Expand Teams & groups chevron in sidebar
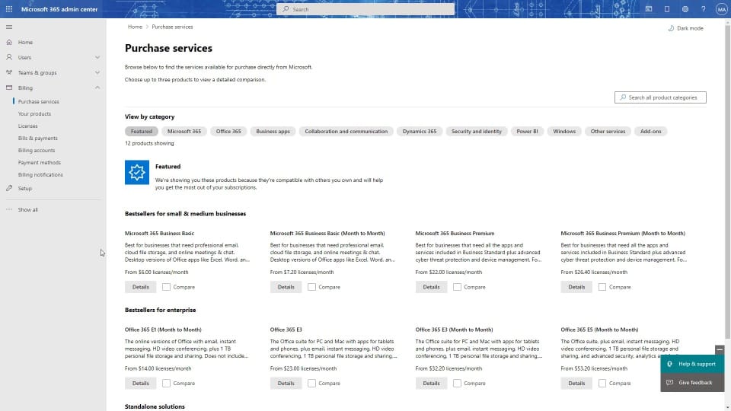 point(97,73)
